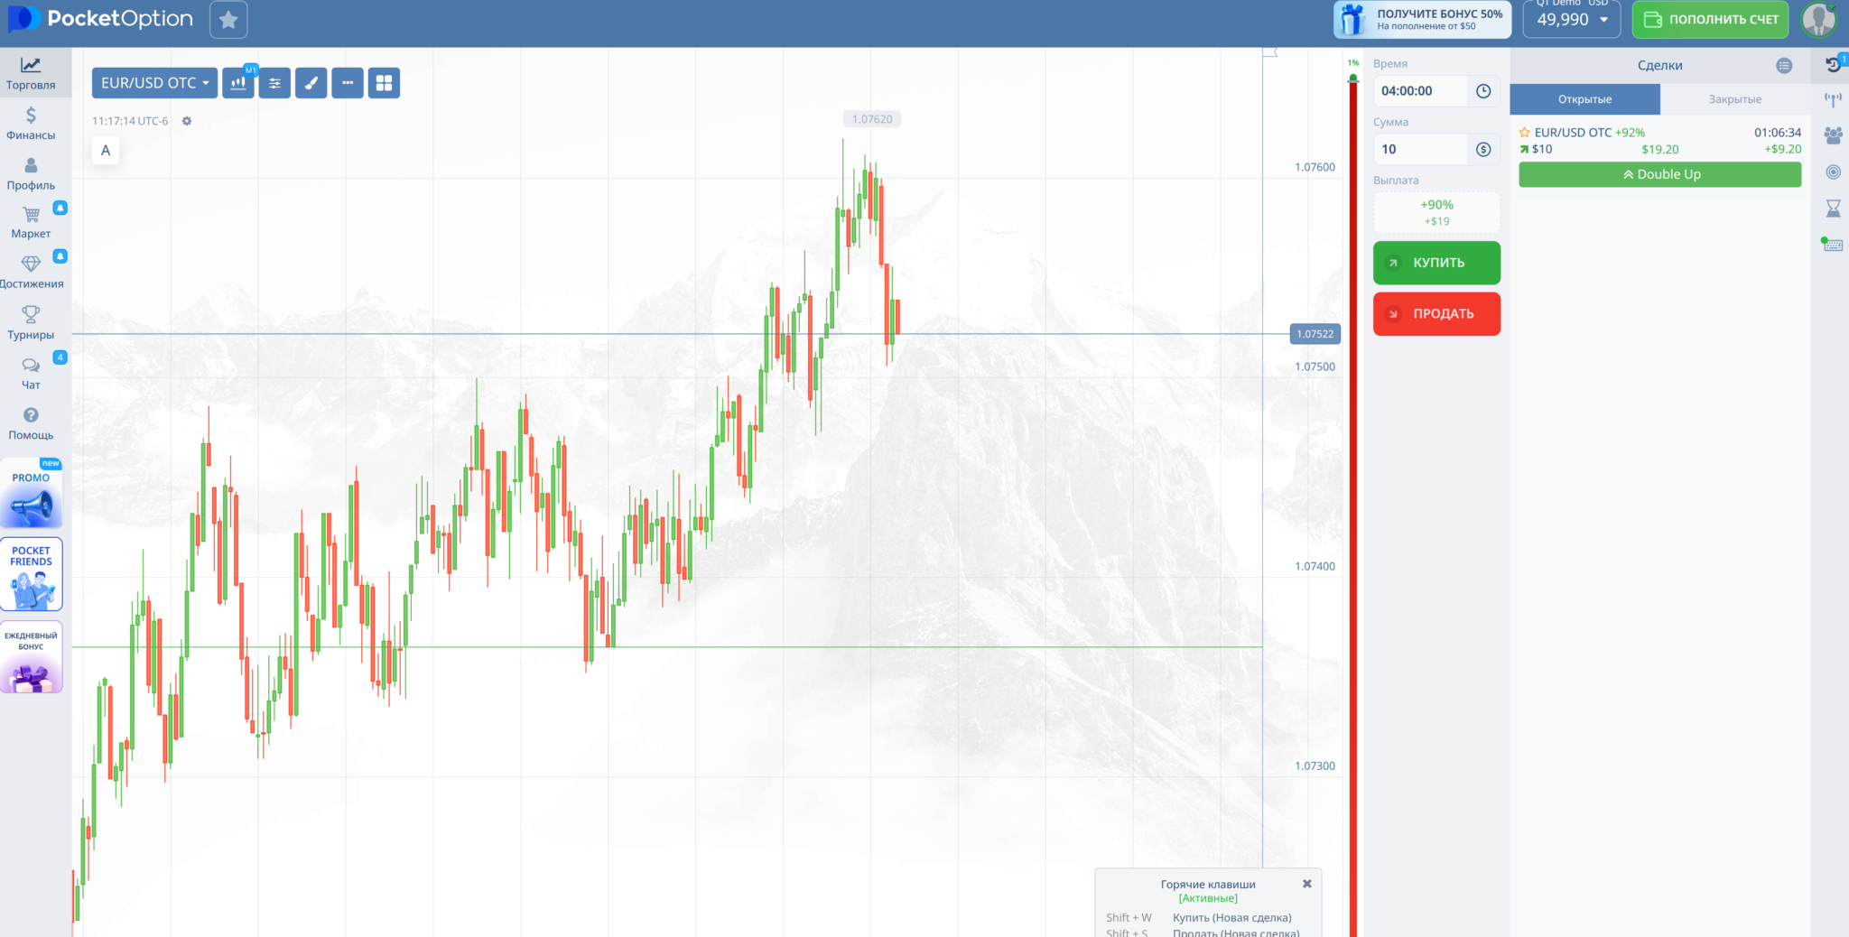Screen dimensions: 1849x937
Task: Toggle favorite star on EUR/USD OTC trade
Action: [x=1525, y=133]
